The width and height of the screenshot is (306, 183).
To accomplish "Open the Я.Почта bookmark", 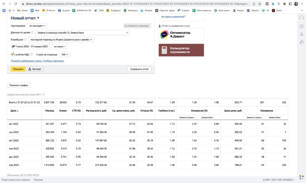I will (49, 10).
